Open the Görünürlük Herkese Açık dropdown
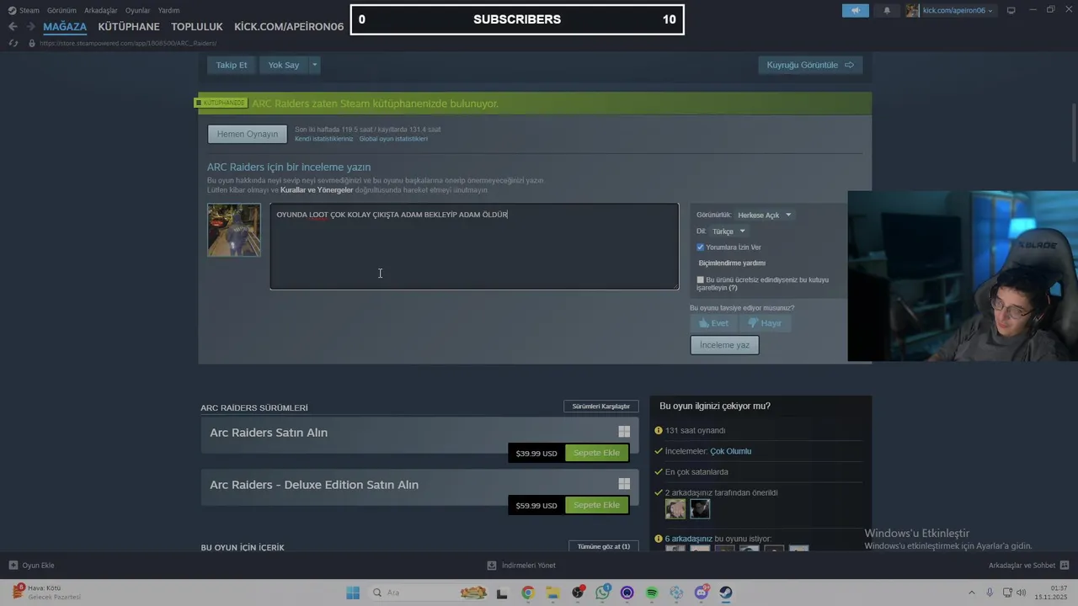 click(764, 215)
